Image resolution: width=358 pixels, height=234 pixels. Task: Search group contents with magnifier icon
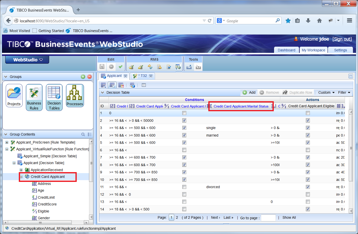(83, 134)
